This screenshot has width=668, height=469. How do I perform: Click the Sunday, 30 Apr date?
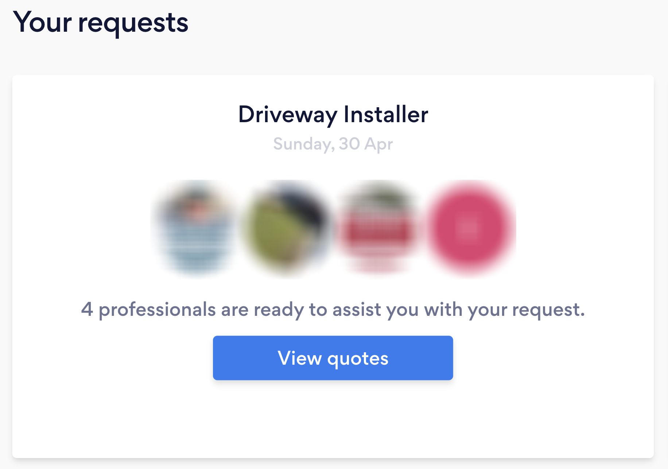pos(333,144)
